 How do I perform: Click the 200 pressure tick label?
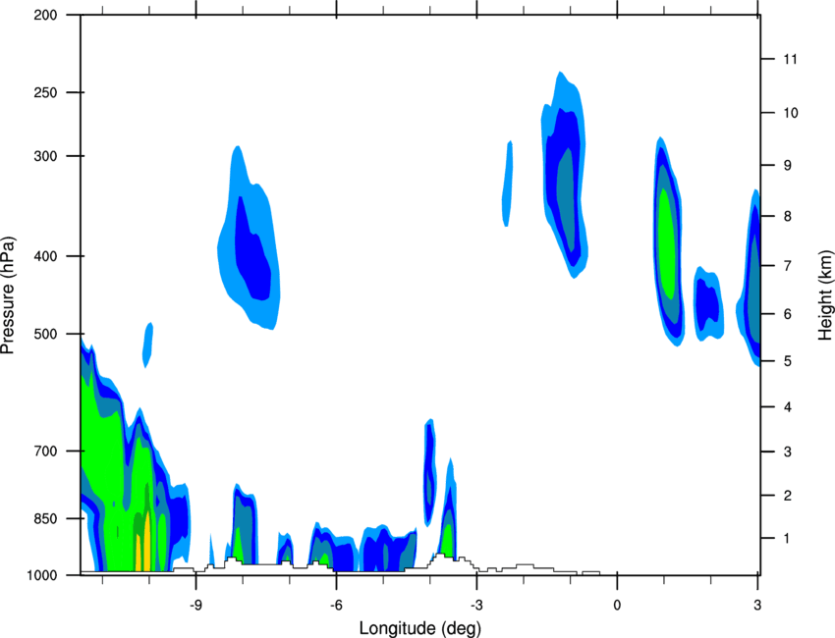pos(45,15)
